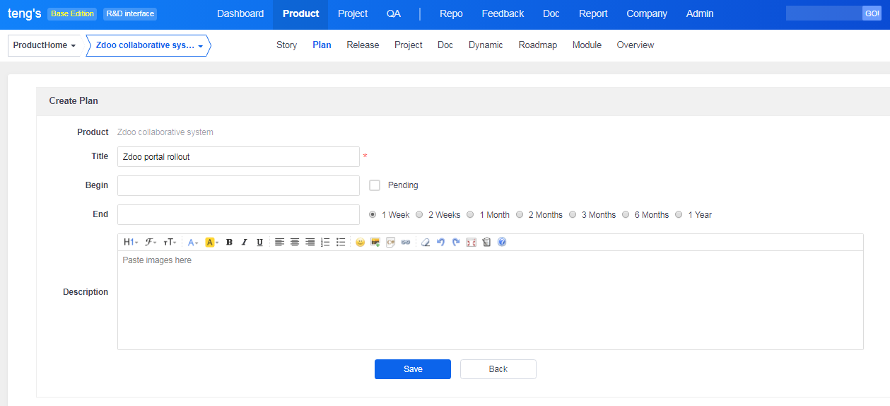The image size is (890, 406).
Task: Open the Zdoo collaborative system product dropdown
Action: (x=148, y=45)
